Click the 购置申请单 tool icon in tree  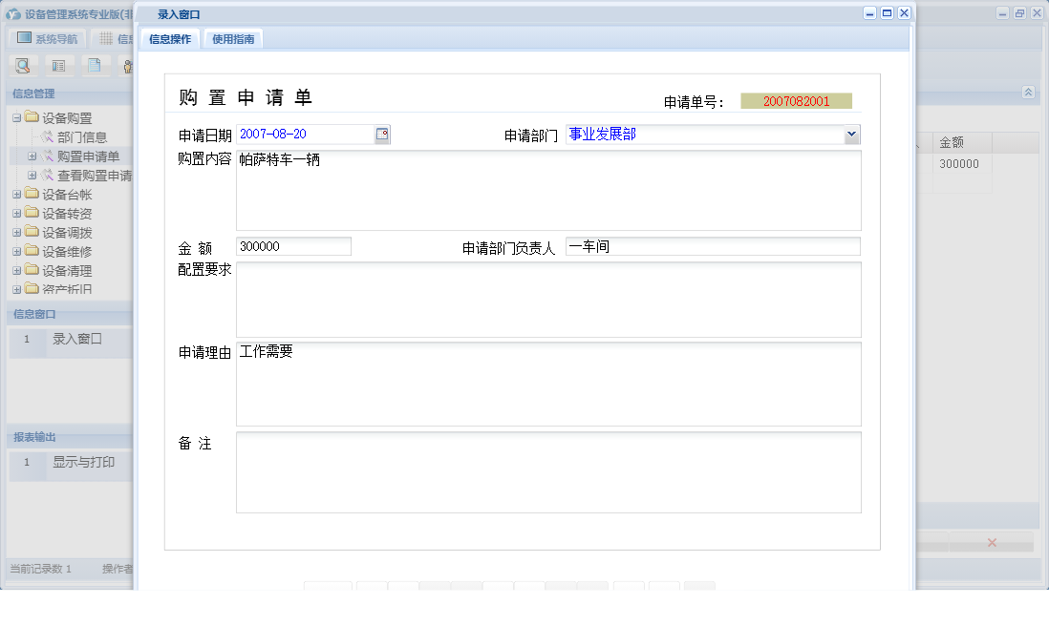(x=47, y=156)
